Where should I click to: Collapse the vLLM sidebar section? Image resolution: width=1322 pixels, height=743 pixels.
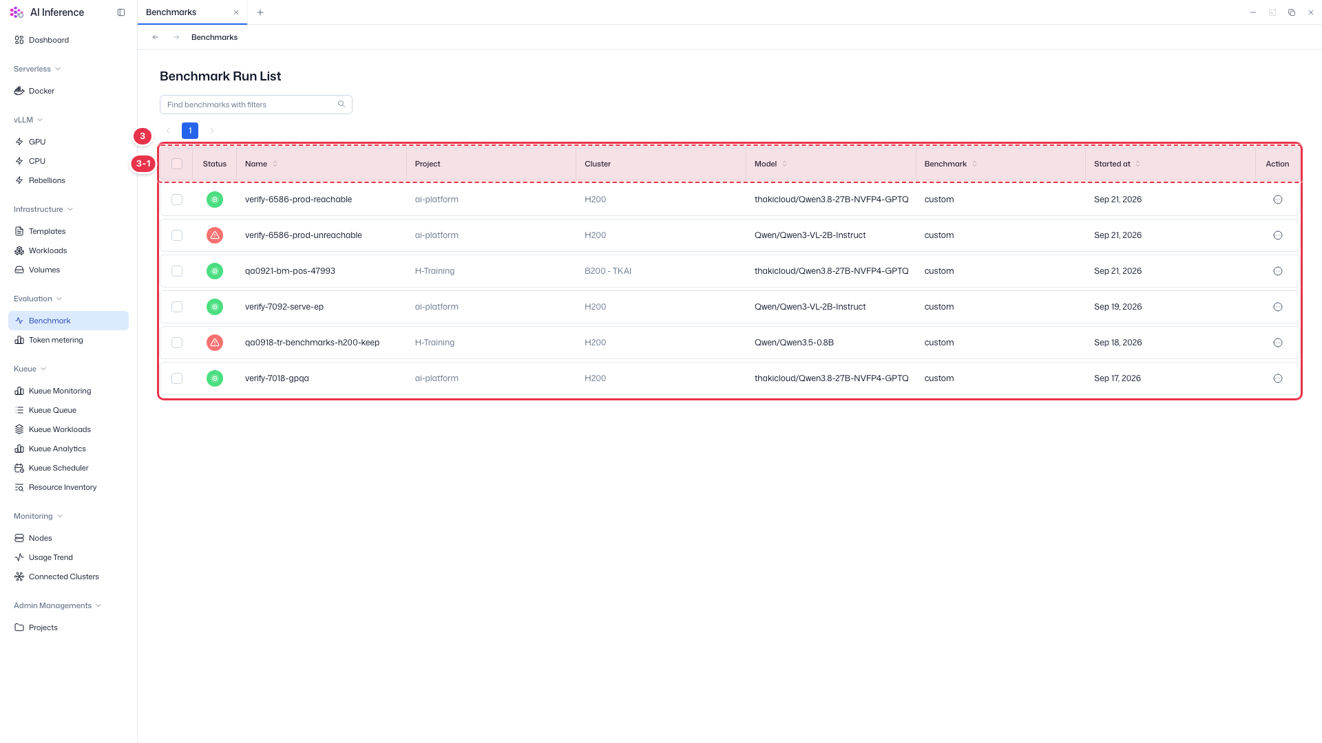coord(28,120)
